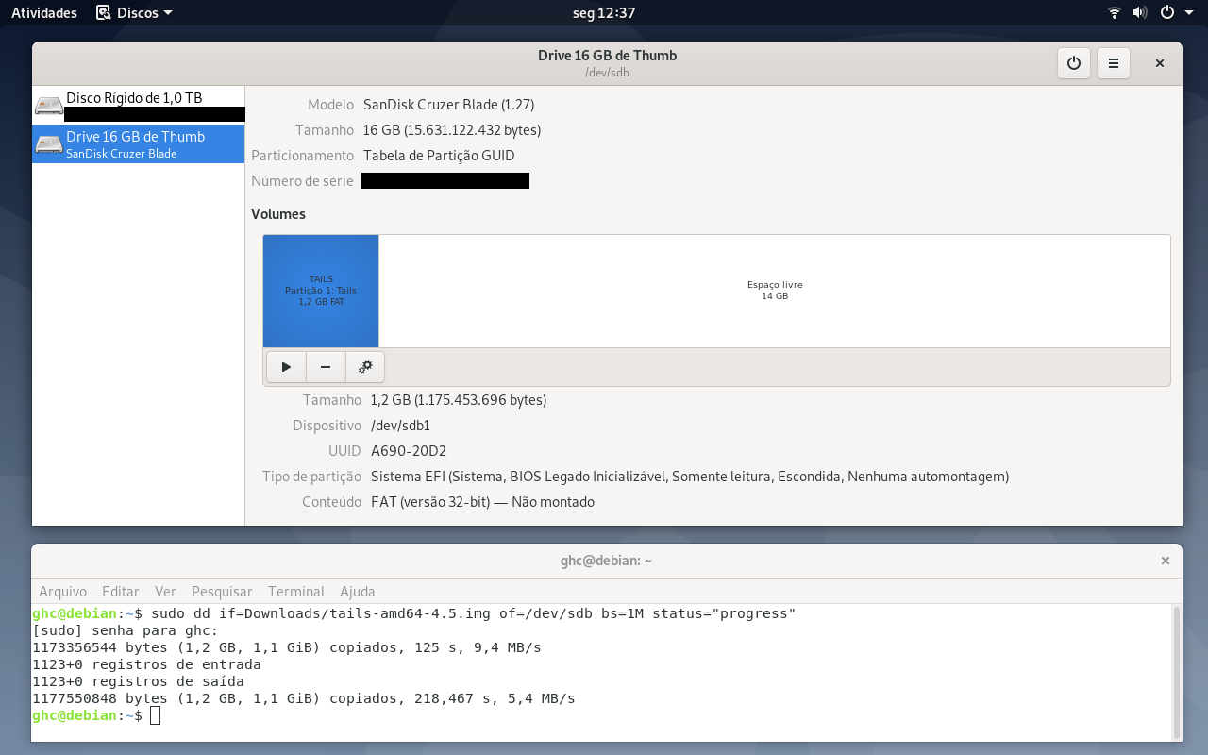Click the '1123+0 registros de entrada' line
This screenshot has height=755, width=1208.
(146, 664)
